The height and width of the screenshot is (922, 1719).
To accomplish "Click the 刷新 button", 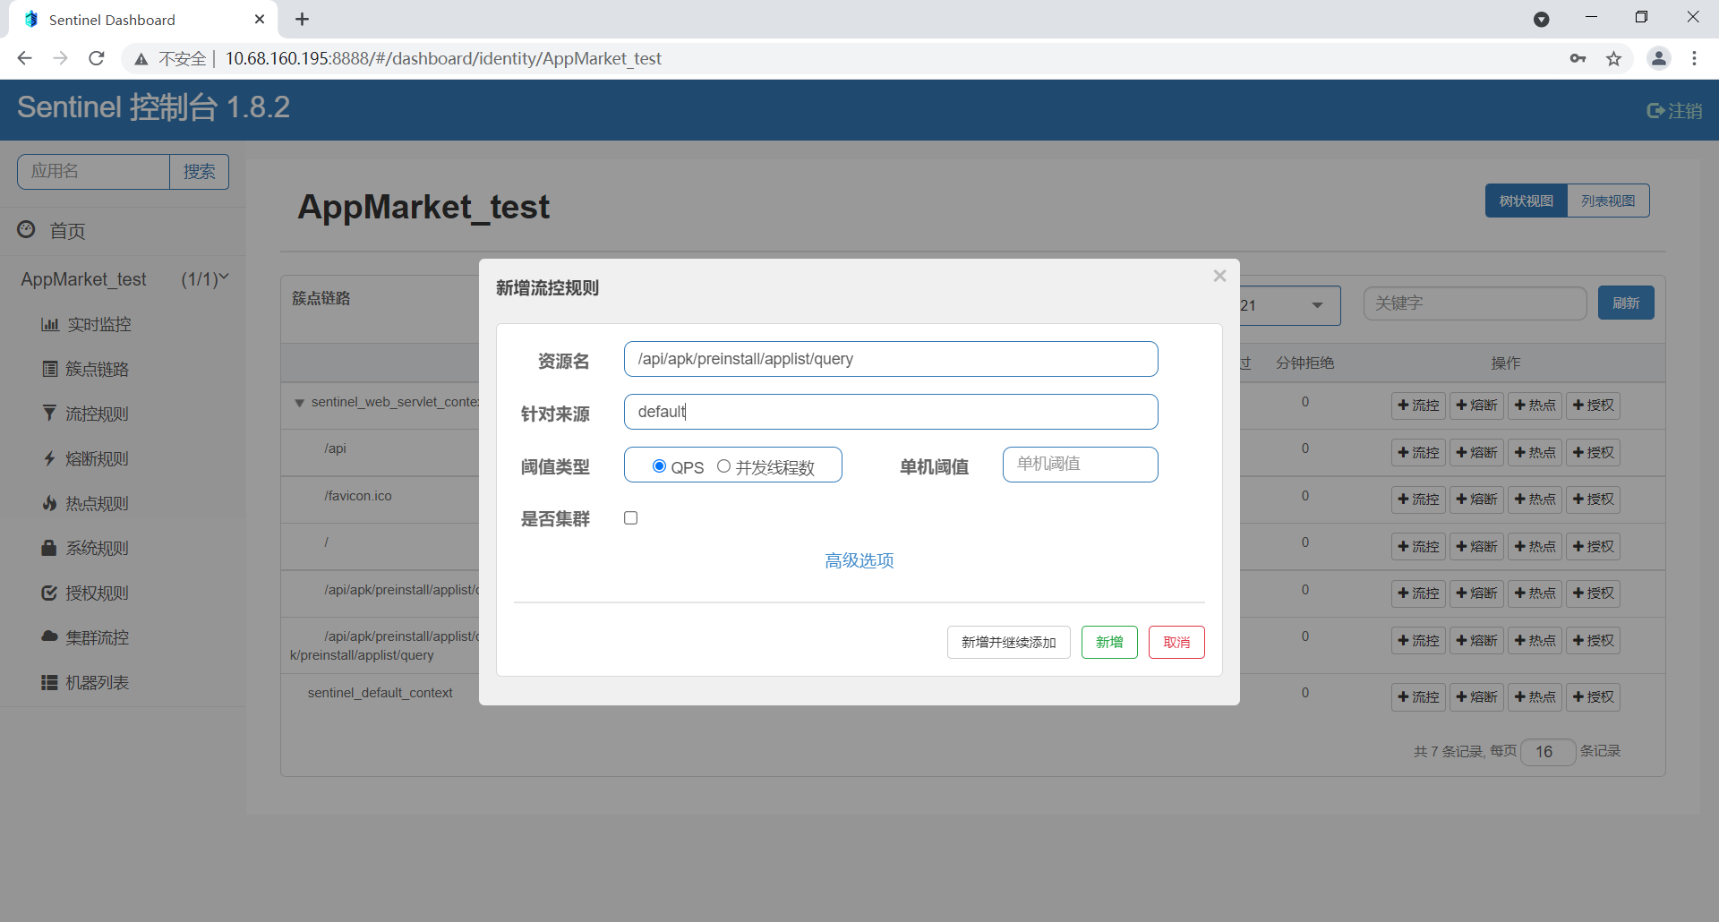I will [x=1626, y=303].
